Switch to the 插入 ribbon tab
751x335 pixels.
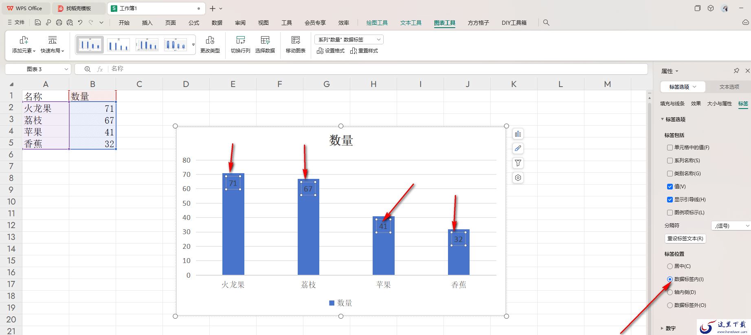[x=147, y=23]
